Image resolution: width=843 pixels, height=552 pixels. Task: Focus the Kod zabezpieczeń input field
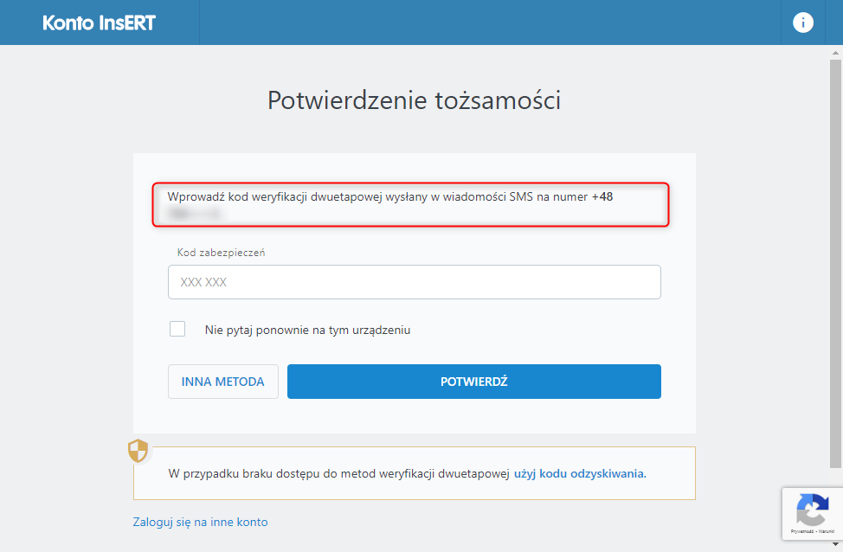414,282
